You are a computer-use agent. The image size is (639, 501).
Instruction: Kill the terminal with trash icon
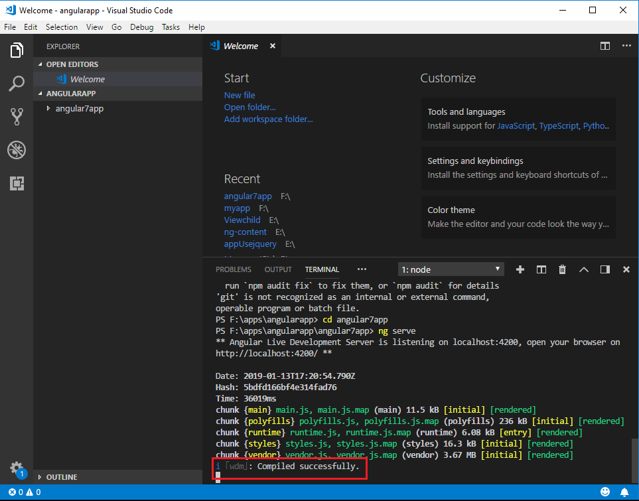click(563, 269)
